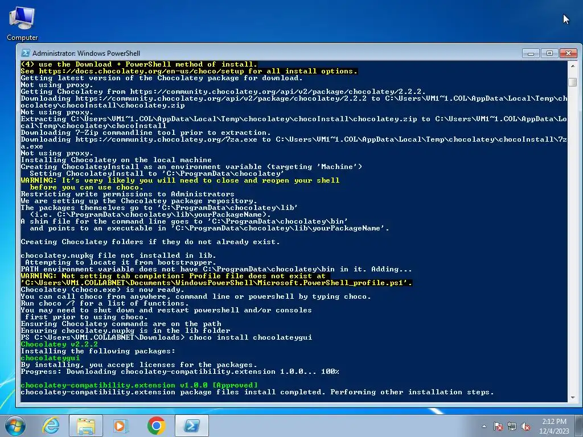Select the PowerShell taskbar button
This screenshot has height=437, width=583.
click(191, 426)
